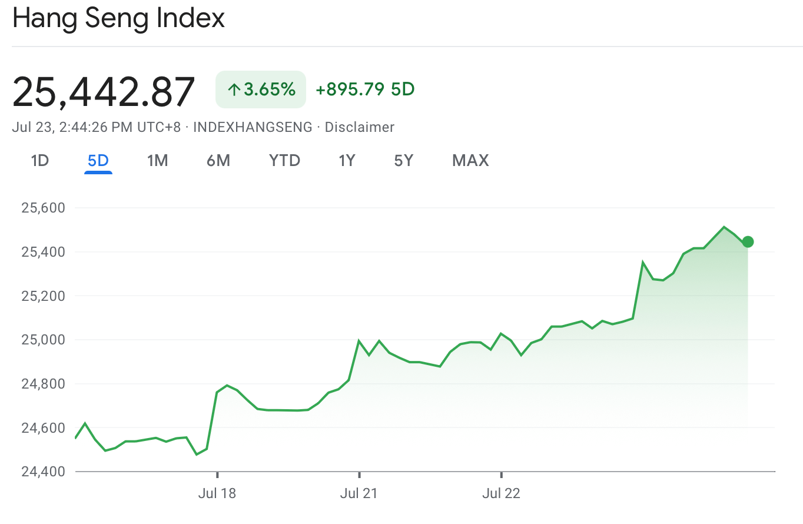Screen dimensions: 803x524
Task: Select the MAX time range tab
Action: [470, 160]
